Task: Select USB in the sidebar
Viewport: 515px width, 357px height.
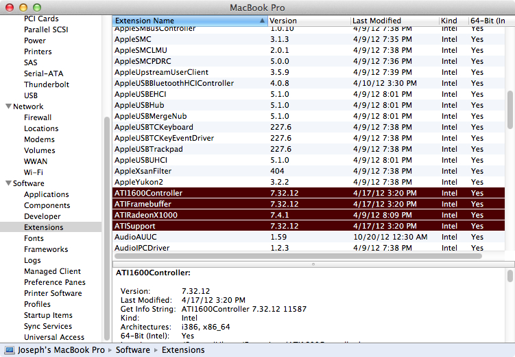Action: (31, 95)
